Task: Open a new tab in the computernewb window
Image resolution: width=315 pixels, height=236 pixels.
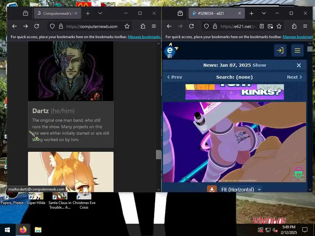Action: tap(88, 14)
